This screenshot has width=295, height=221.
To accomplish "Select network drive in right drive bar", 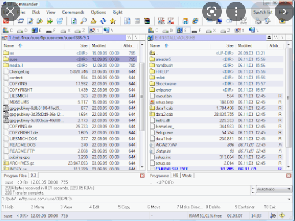I will tap(253, 31).
